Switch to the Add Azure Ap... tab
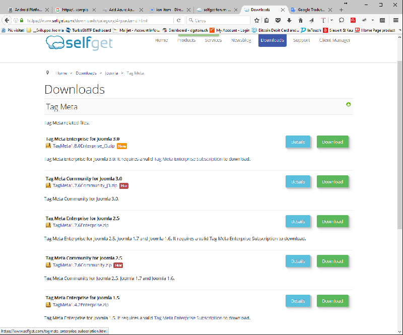 122,10
